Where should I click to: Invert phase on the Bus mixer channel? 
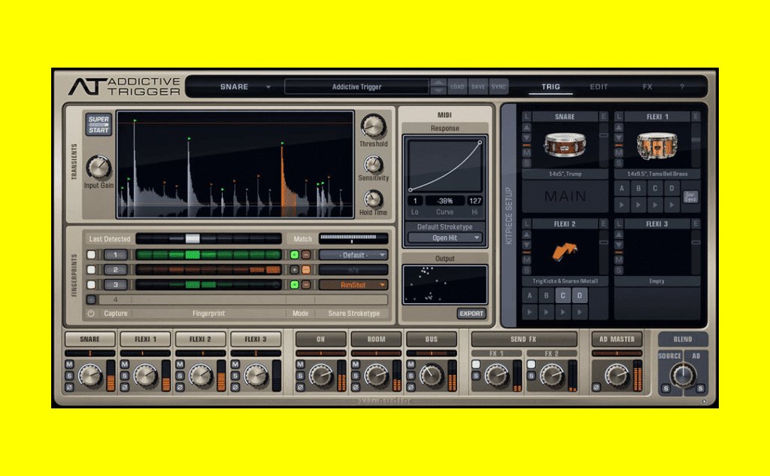click(411, 387)
